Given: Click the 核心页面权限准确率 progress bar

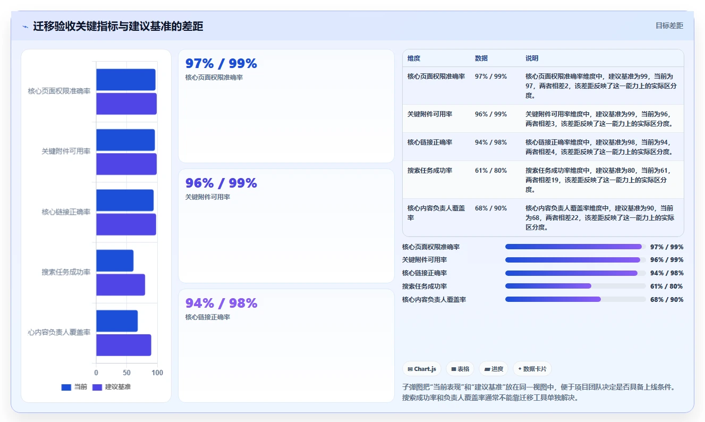Looking at the screenshot, I should [575, 247].
